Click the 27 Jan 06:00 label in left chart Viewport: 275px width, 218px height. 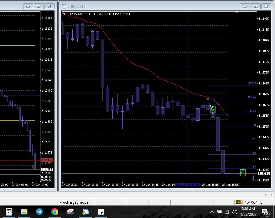point(20,185)
